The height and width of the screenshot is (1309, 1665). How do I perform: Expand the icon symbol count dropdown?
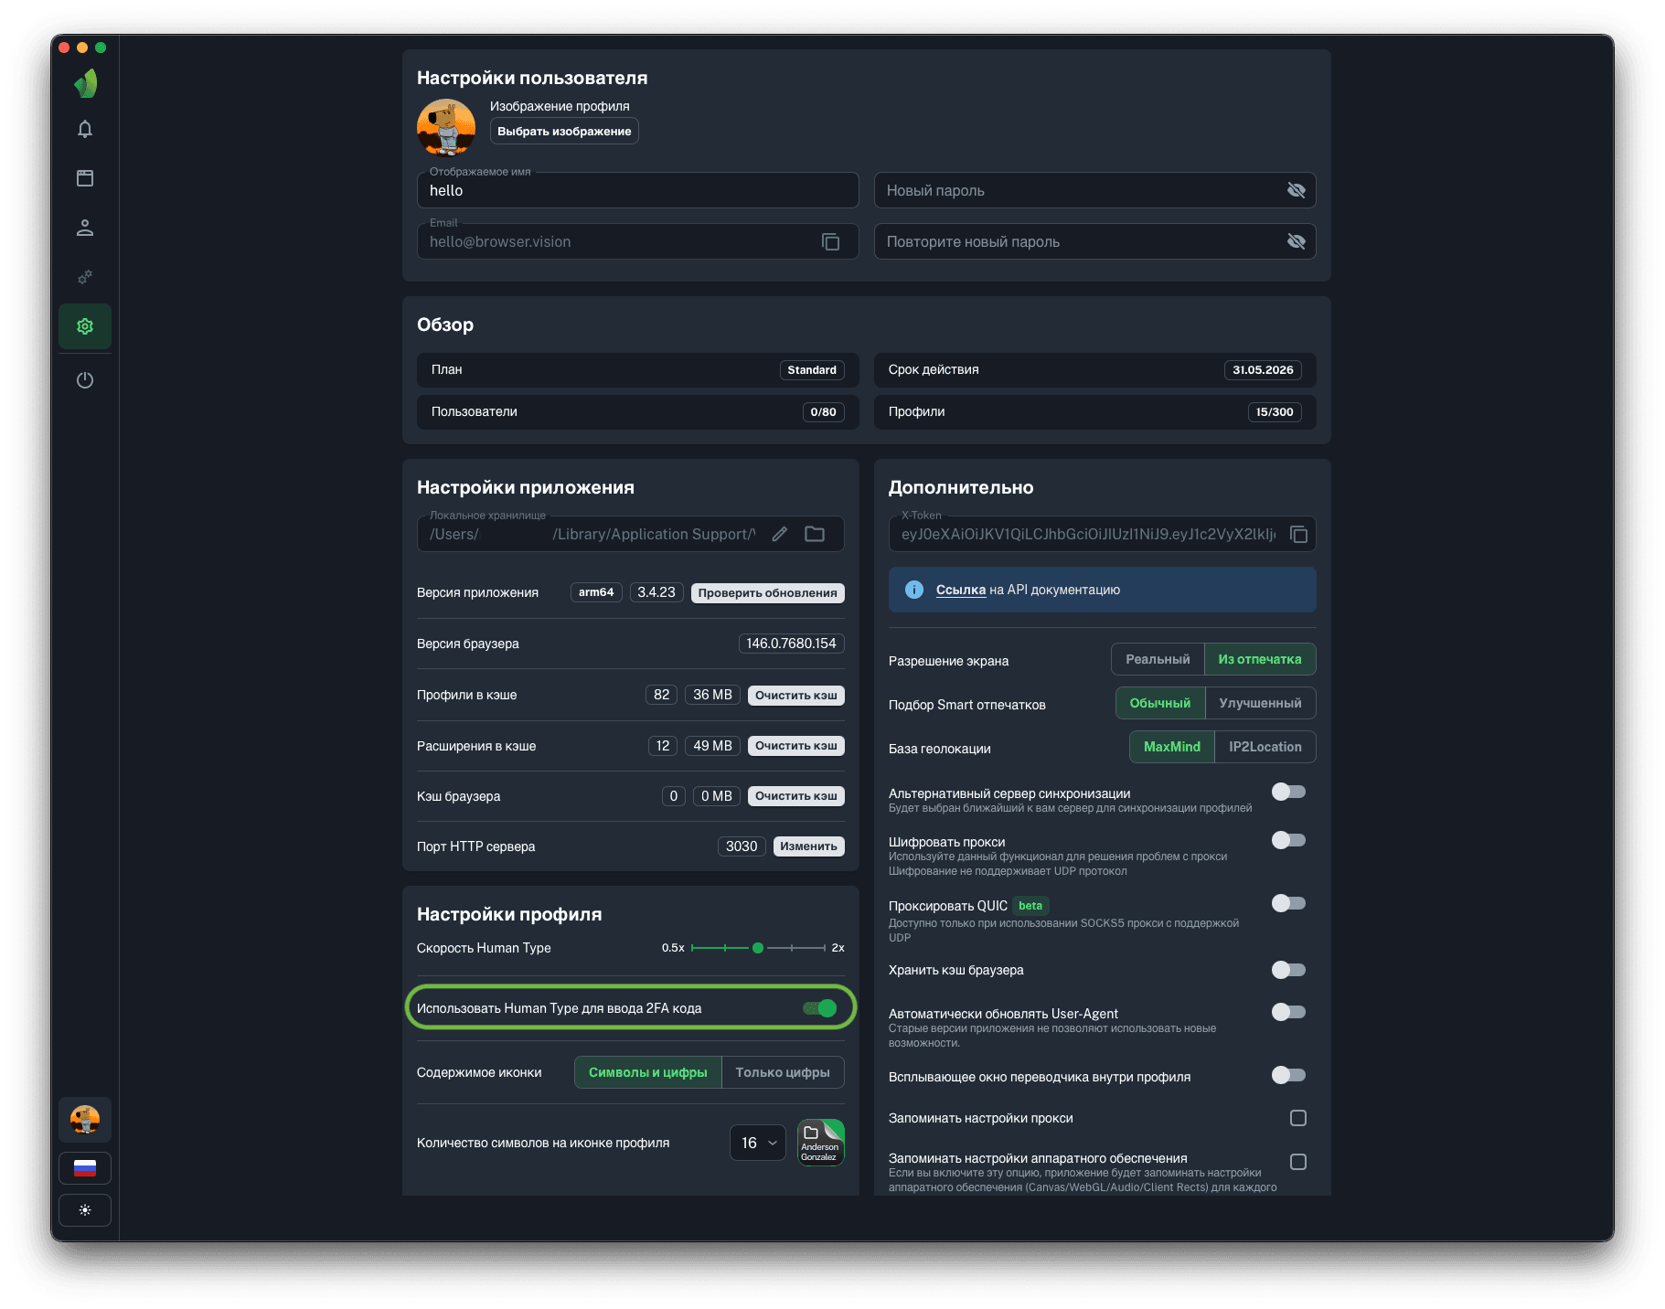click(757, 1143)
